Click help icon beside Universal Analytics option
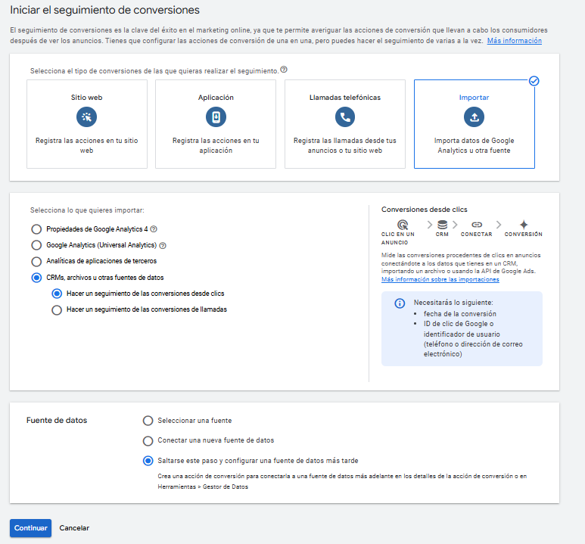The height and width of the screenshot is (544, 585). tap(163, 245)
